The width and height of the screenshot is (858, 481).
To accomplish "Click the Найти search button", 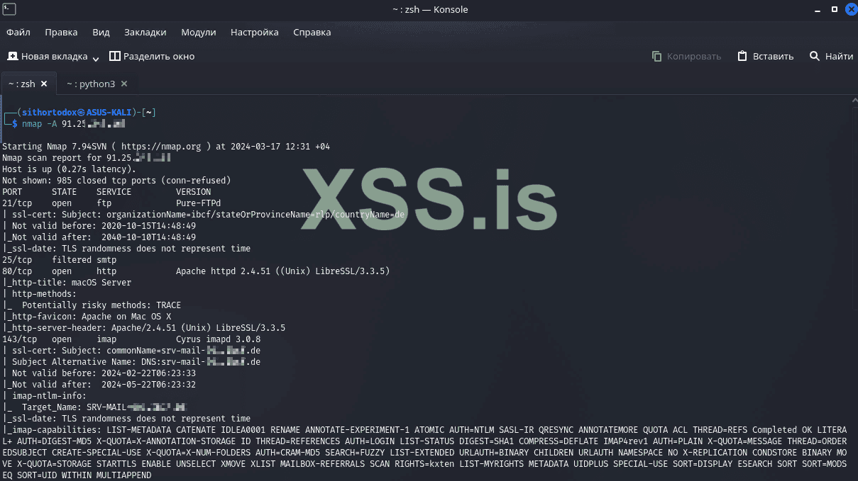I will 832,56.
